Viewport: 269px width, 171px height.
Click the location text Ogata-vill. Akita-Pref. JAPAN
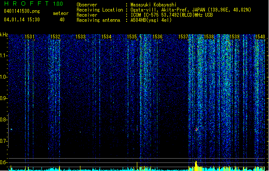(168, 10)
